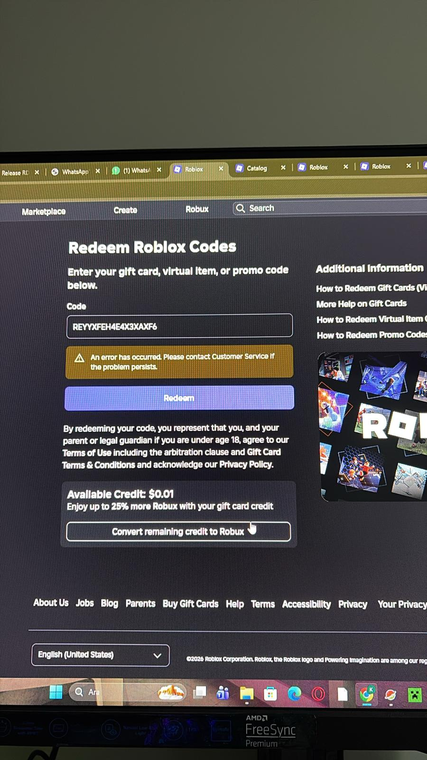Launch Microsoft Edge from taskbar
427x760 pixels.
[x=294, y=694]
